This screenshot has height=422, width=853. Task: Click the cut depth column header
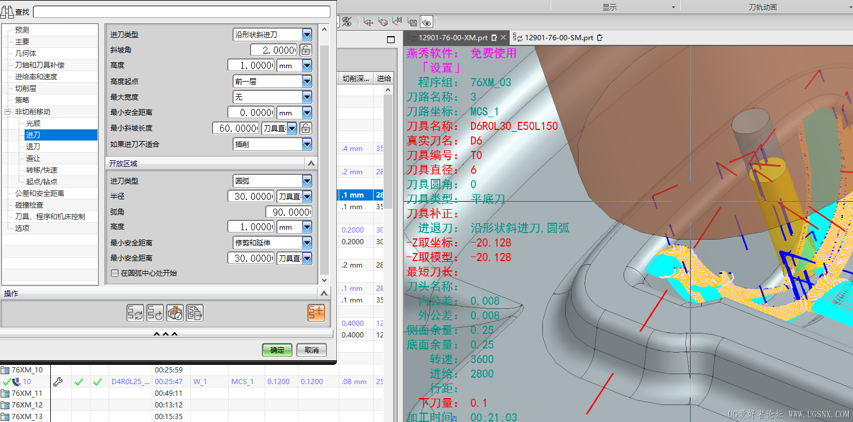[x=356, y=78]
